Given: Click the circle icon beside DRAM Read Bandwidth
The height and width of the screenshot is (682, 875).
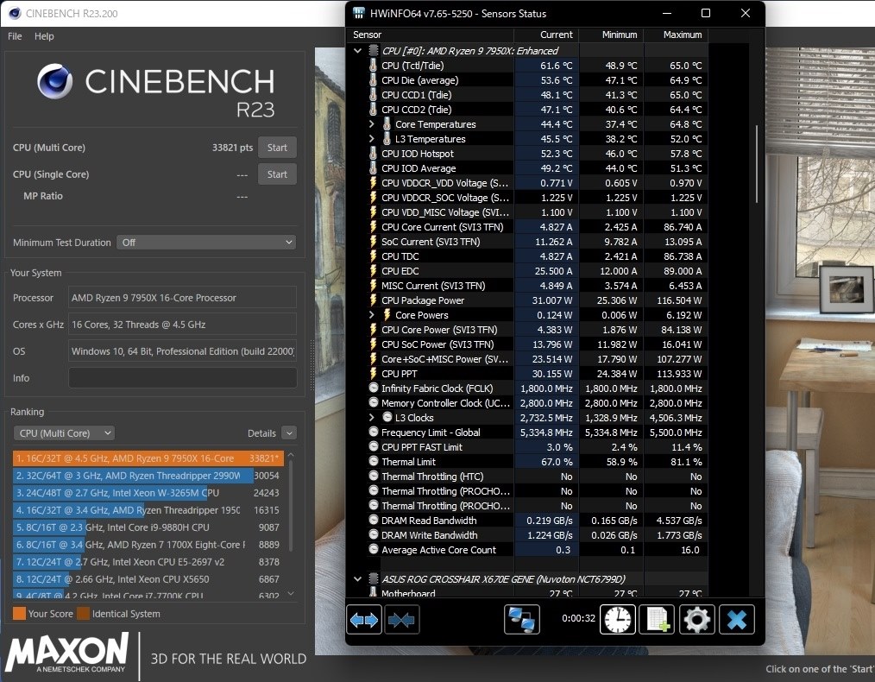Looking at the screenshot, I should (x=374, y=520).
